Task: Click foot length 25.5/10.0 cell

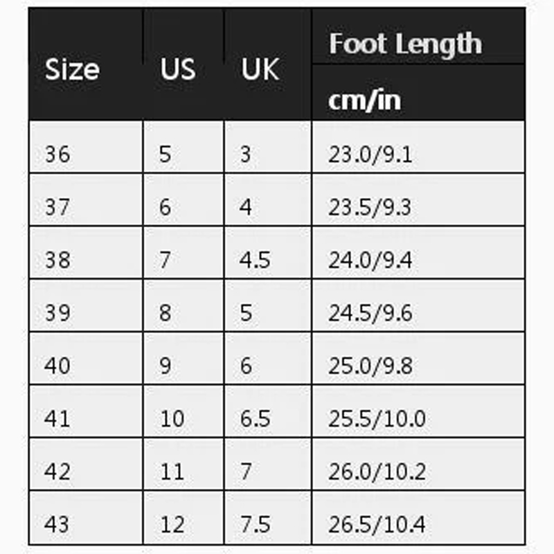Action: (377, 419)
